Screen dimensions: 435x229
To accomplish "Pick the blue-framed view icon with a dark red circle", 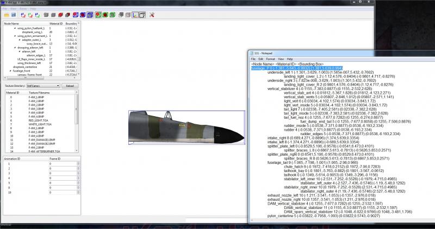I will pyautogui.click(x=83, y=15).
